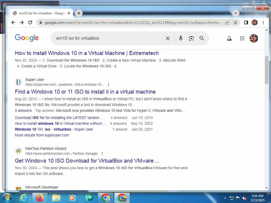Viewport: 271px width, 203px height.
Task: Submit search with magnifier icon
Action: (202, 38)
